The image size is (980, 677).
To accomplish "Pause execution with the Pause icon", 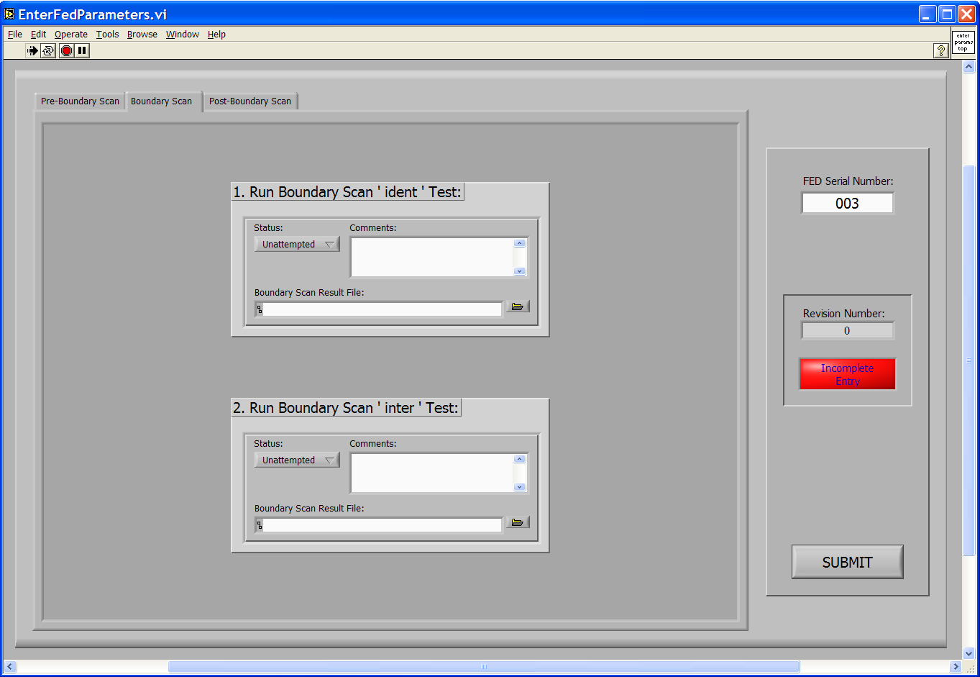I will point(82,50).
